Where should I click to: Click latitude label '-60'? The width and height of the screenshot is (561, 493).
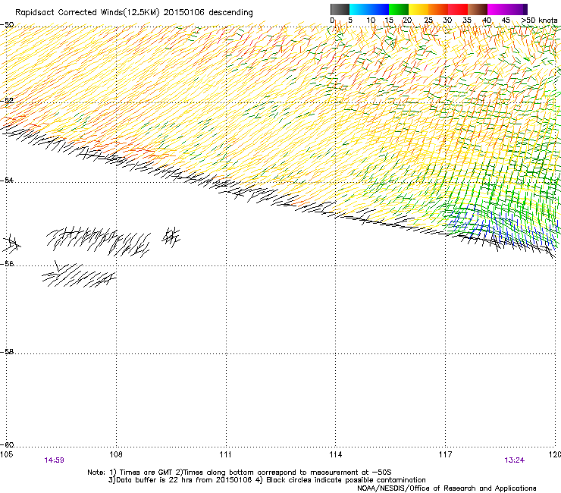7,444
